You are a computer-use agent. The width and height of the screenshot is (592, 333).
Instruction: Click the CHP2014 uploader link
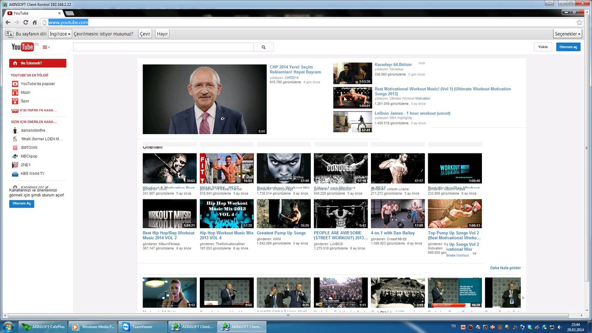tap(292, 78)
